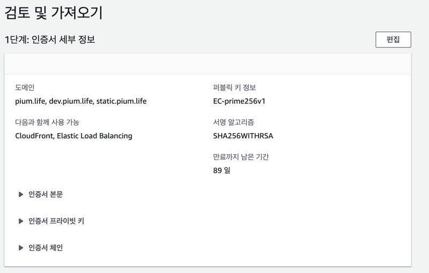Image resolution: width=429 pixels, height=273 pixels.
Task: Expand the 인증서 체인 triangle arrow
Action: click(21, 247)
